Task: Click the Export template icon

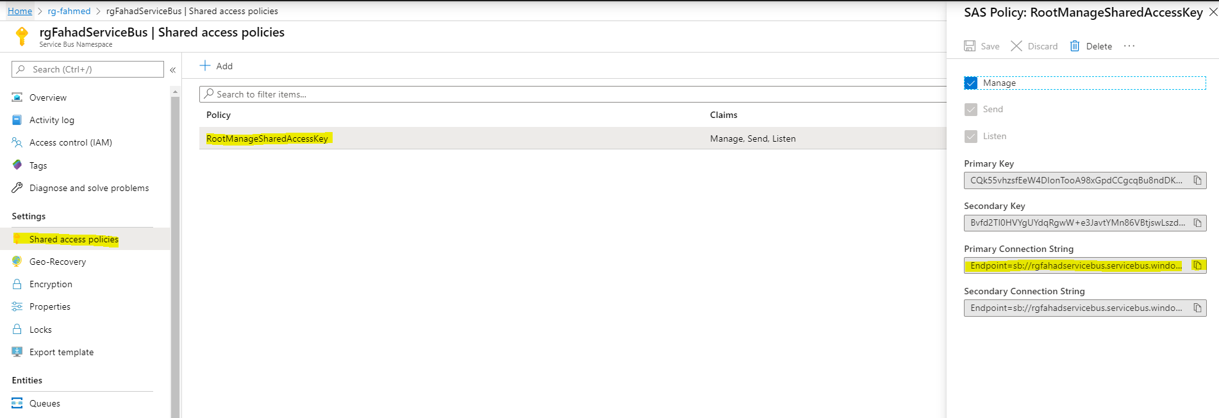Action: click(x=17, y=352)
